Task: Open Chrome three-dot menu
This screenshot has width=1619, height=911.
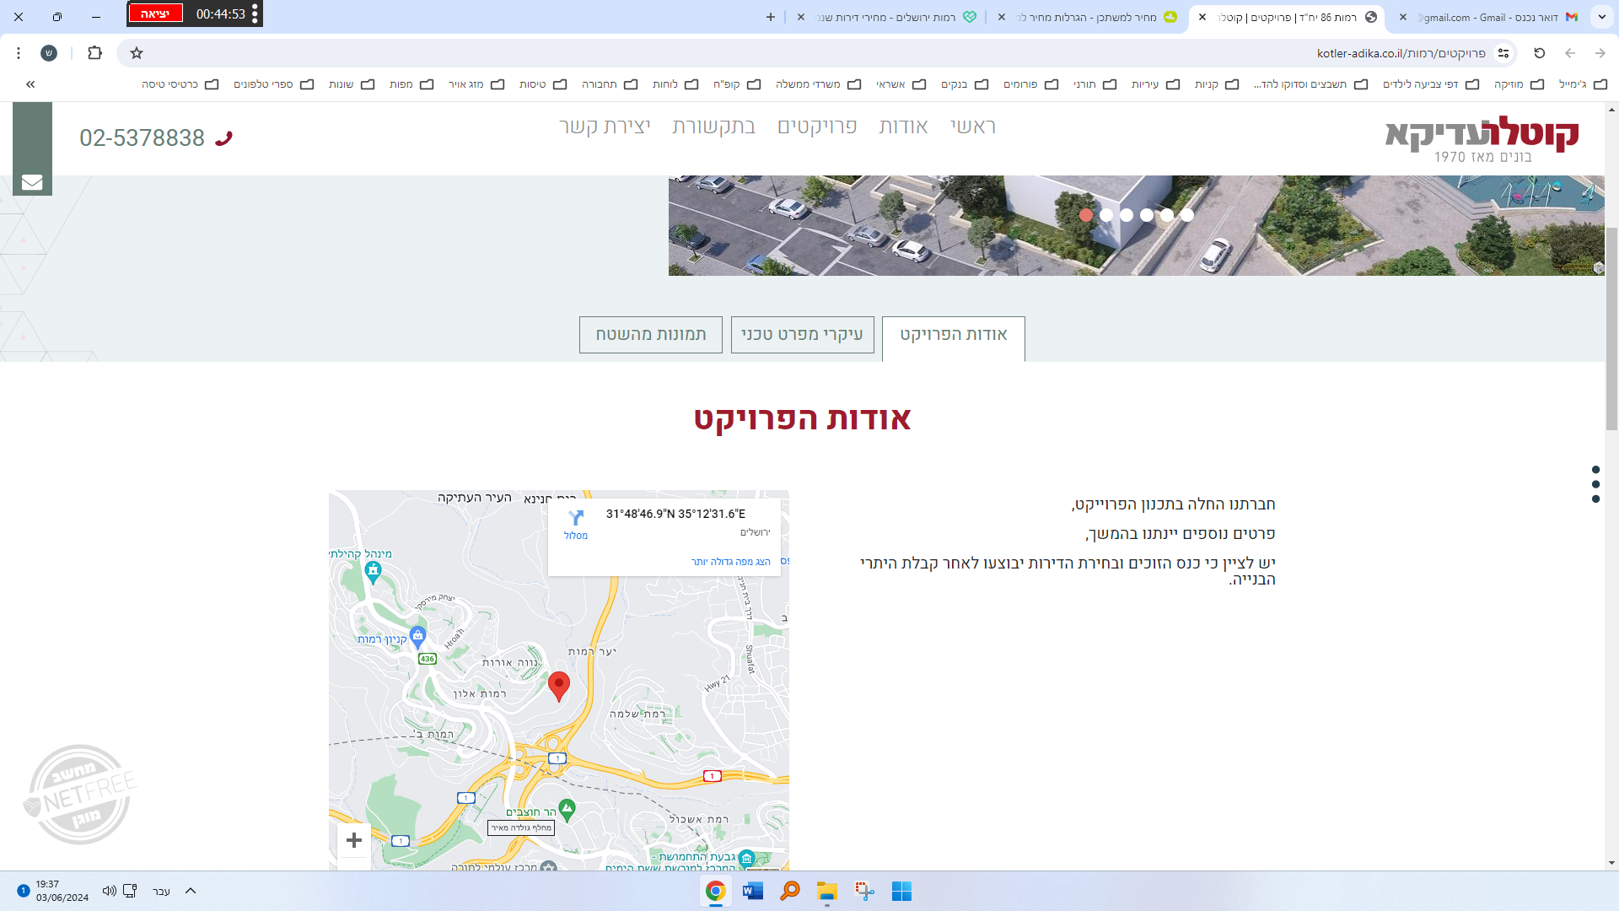Action: point(19,53)
